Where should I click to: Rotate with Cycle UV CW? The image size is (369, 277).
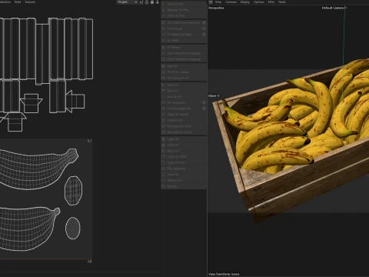click(x=184, y=162)
